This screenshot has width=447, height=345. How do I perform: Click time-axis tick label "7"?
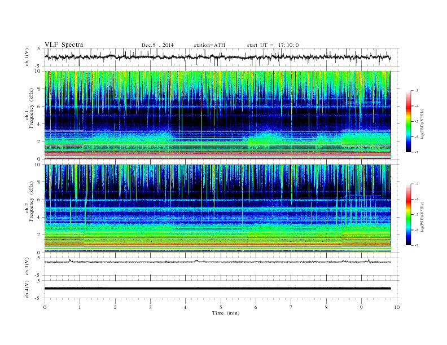(291, 307)
